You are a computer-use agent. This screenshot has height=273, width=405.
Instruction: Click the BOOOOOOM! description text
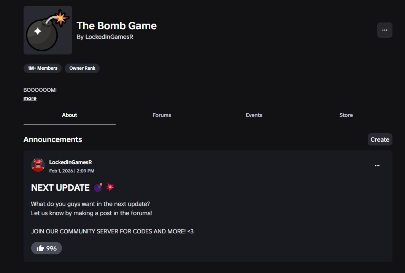[x=40, y=90]
